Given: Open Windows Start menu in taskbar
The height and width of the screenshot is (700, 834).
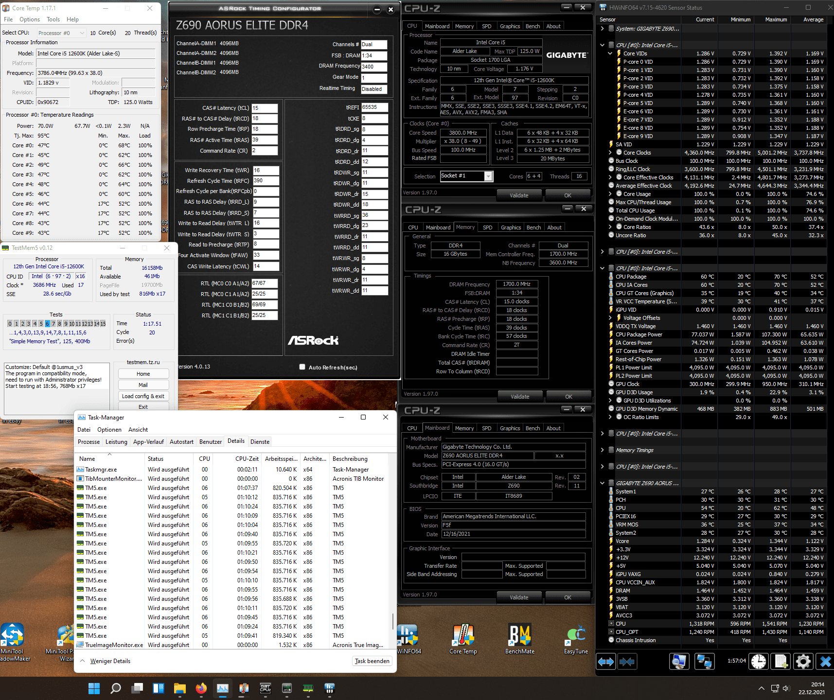Looking at the screenshot, I should click(94, 688).
